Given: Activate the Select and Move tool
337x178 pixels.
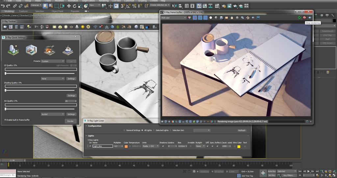Looking at the screenshot, I should tap(69, 6).
